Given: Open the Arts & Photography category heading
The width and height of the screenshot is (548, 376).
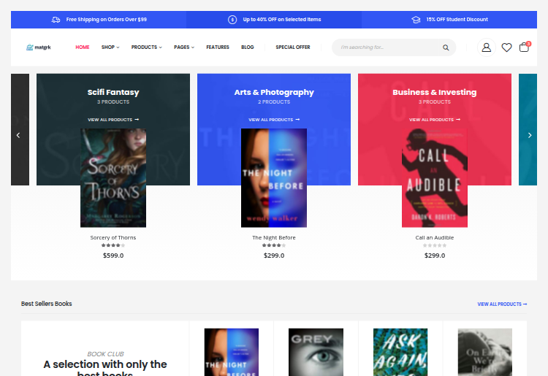Looking at the screenshot, I should click(274, 92).
